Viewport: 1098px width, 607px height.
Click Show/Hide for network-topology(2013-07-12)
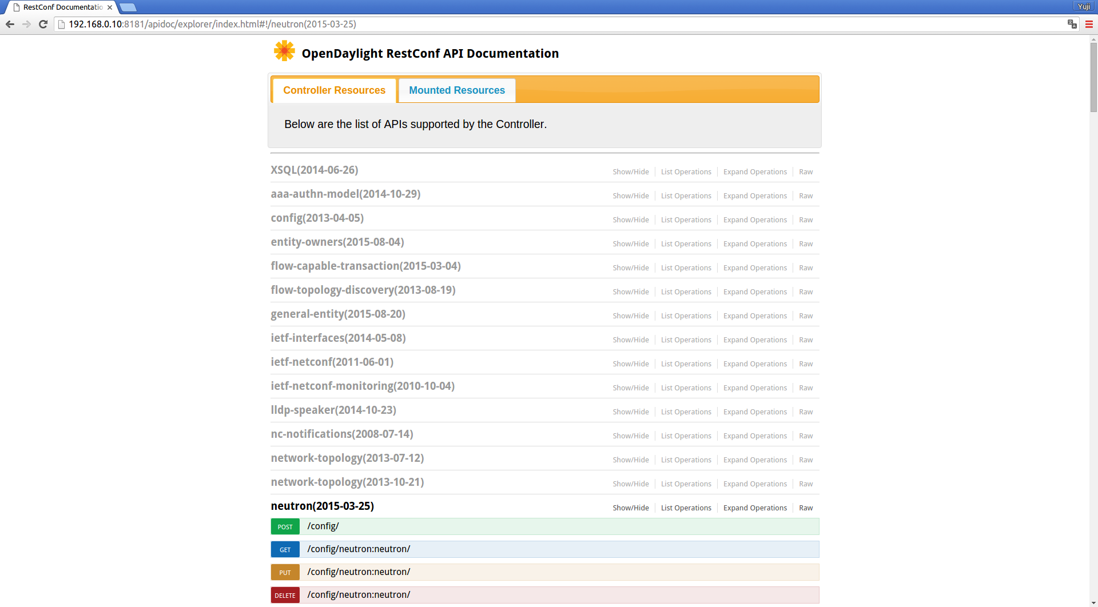tap(631, 460)
